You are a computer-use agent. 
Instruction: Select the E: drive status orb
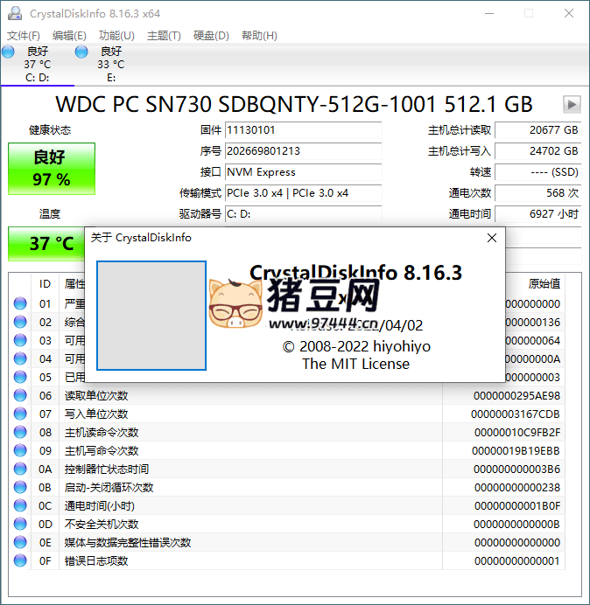tap(81, 52)
